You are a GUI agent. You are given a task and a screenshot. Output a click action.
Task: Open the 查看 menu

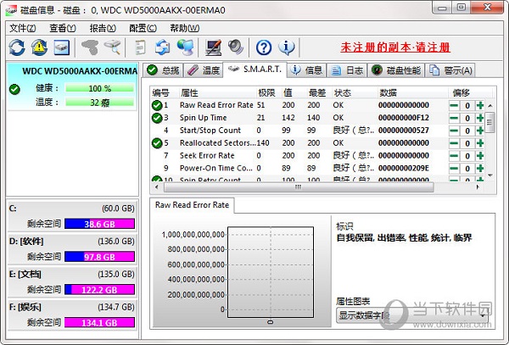[63, 28]
